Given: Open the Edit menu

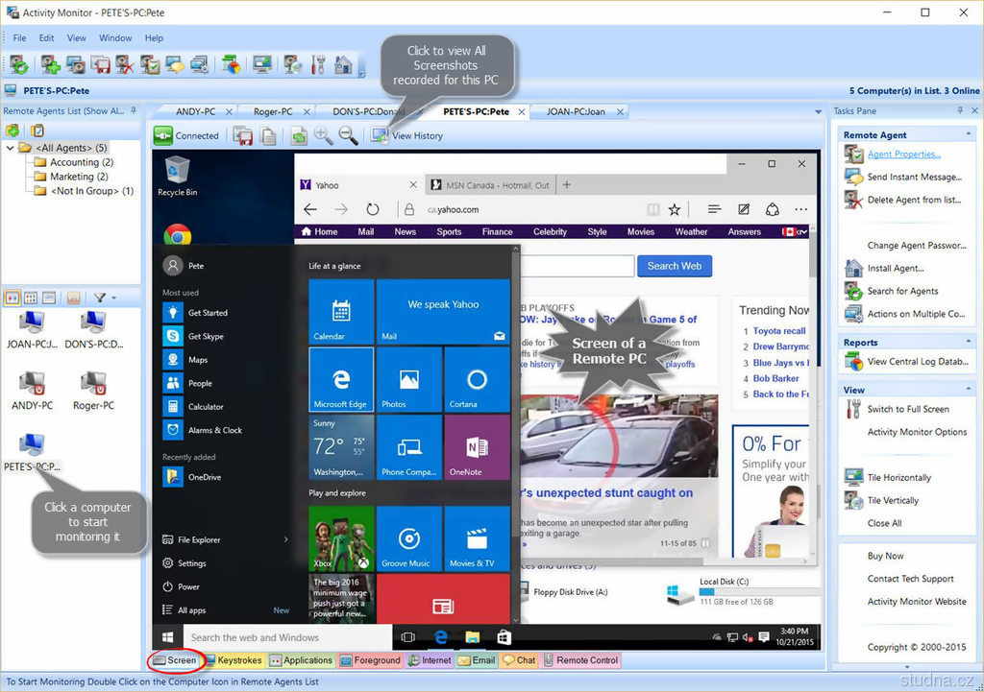Looking at the screenshot, I should pos(46,38).
